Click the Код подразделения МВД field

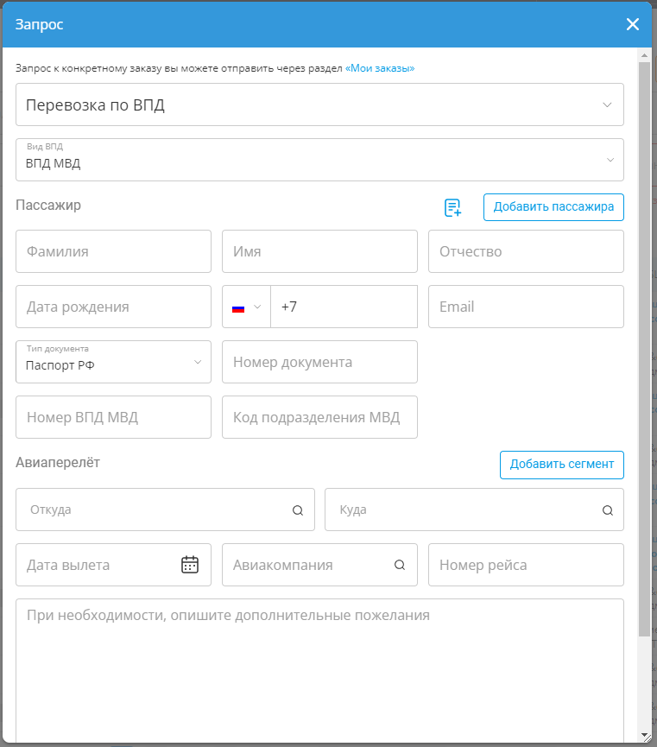tap(319, 418)
